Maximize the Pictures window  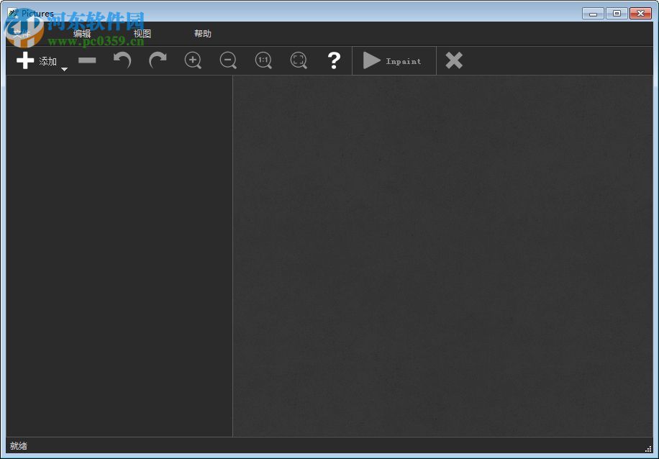[x=617, y=13]
